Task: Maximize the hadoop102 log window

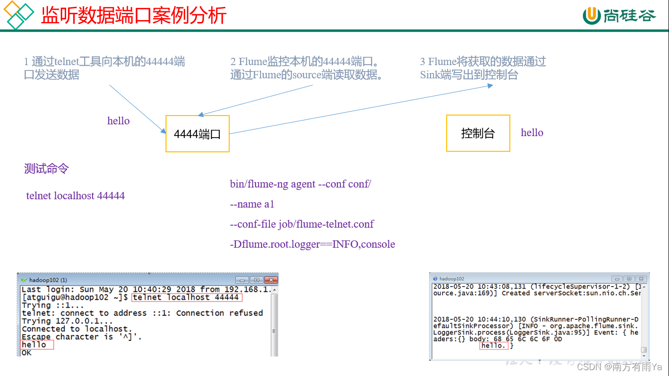Action: (629, 279)
